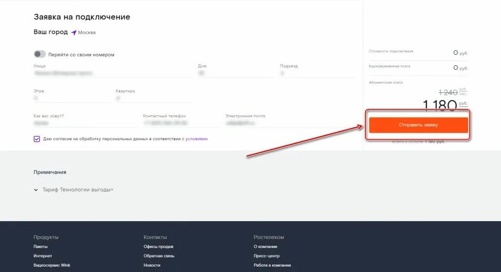Click the Этаж floor field
This screenshot has height=272, width=501.
pyautogui.click(x=71, y=98)
